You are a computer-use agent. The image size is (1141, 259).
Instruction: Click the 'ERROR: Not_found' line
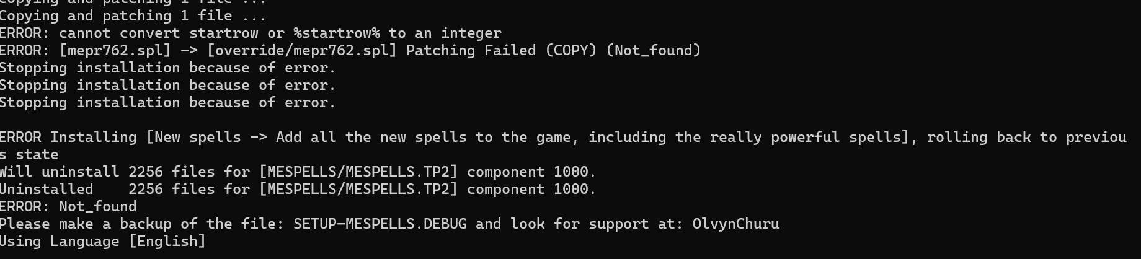click(68, 206)
